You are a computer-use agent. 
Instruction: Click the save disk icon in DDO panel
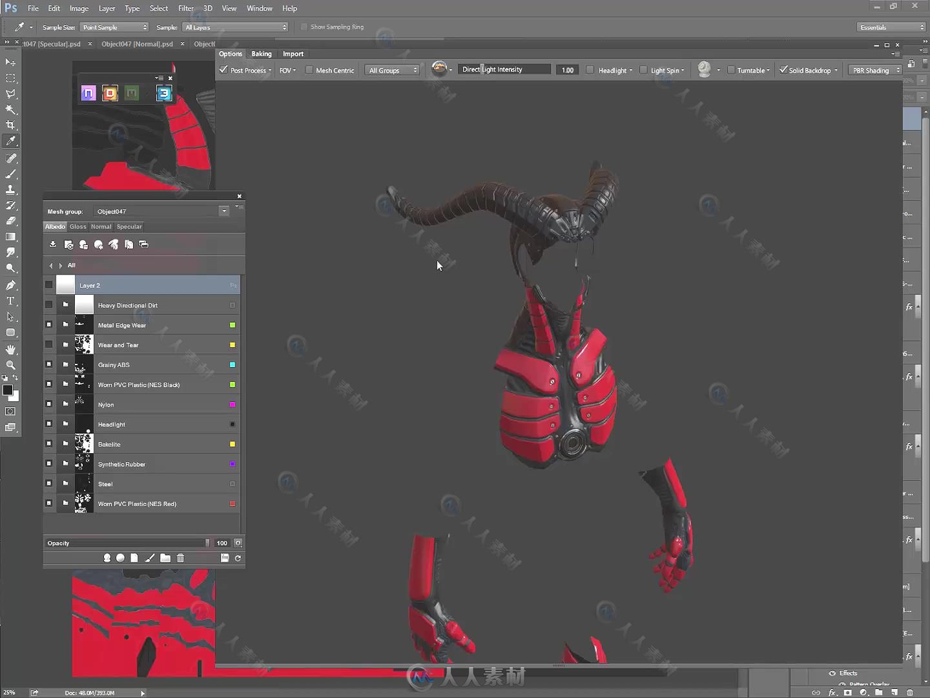pos(225,558)
